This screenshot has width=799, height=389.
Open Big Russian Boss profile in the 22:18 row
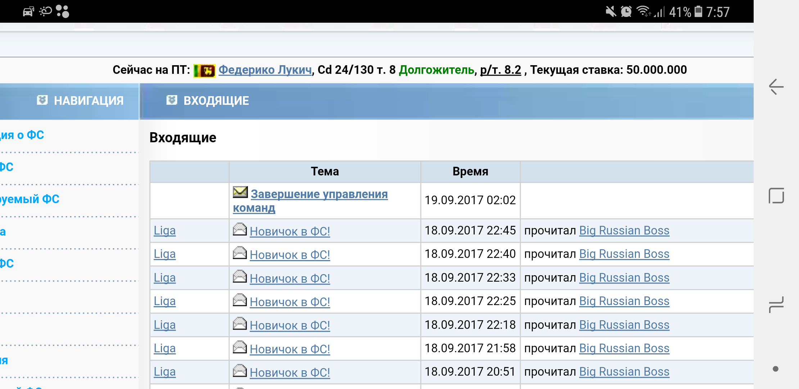(x=624, y=325)
